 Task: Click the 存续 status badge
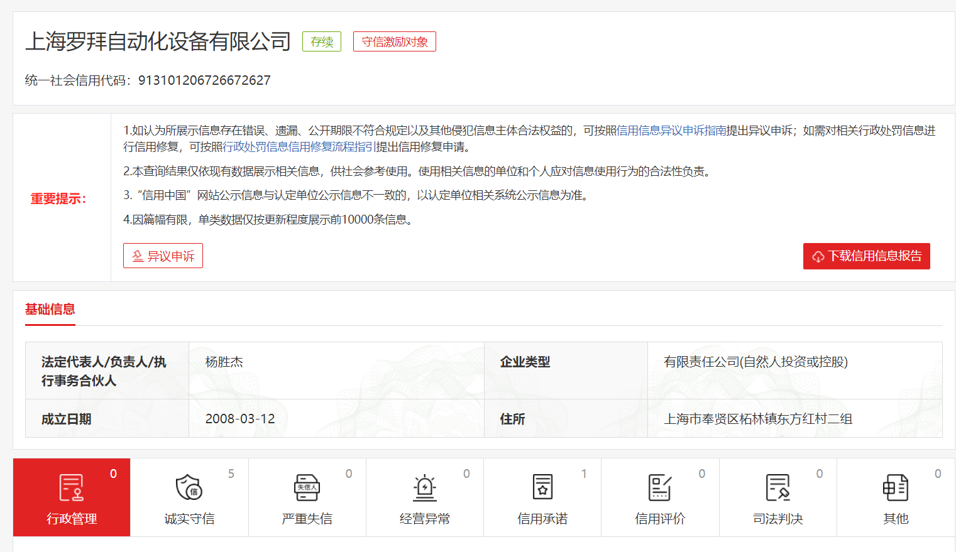pos(322,41)
